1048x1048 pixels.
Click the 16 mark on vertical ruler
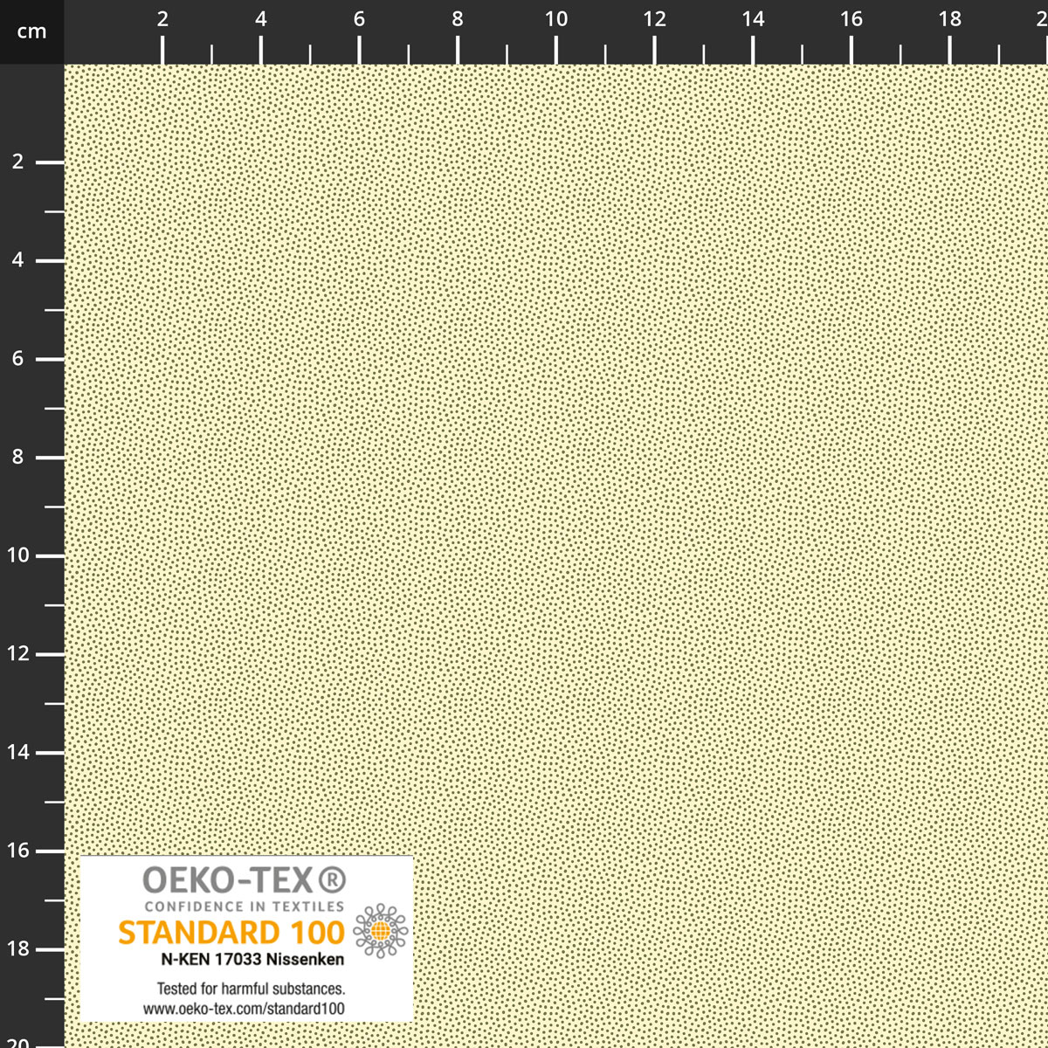point(17,851)
